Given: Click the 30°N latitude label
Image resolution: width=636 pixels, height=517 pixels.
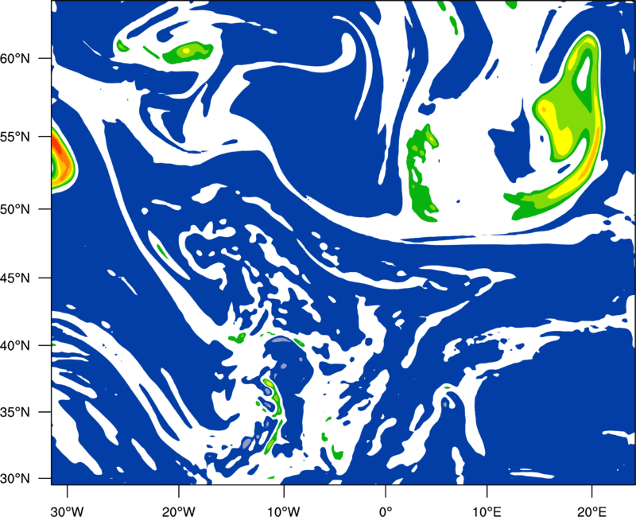Looking at the screenshot, I should pos(15,479).
